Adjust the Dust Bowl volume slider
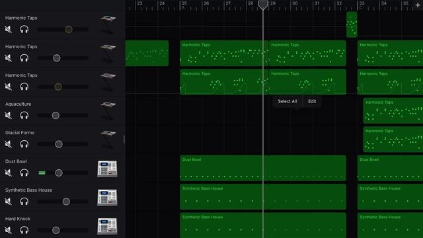423x238 pixels. coord(59,173)
